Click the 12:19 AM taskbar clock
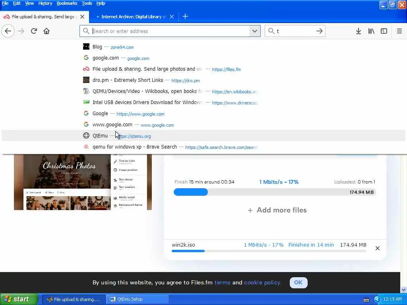 pos(392,299)
